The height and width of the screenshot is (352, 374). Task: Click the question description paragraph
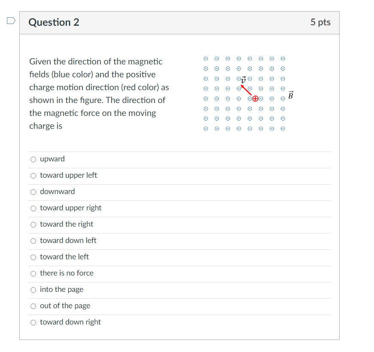coord(97,92)
